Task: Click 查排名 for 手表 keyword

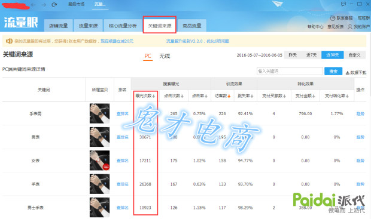Action: tap(122, 184)
